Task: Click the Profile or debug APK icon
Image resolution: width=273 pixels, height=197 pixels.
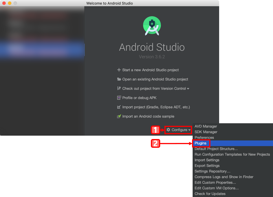Action: click(119, 98)
